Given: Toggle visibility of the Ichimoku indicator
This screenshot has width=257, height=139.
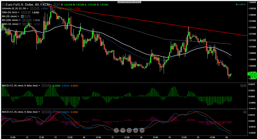Looking at the screenshot, I should tap(32, 9).
